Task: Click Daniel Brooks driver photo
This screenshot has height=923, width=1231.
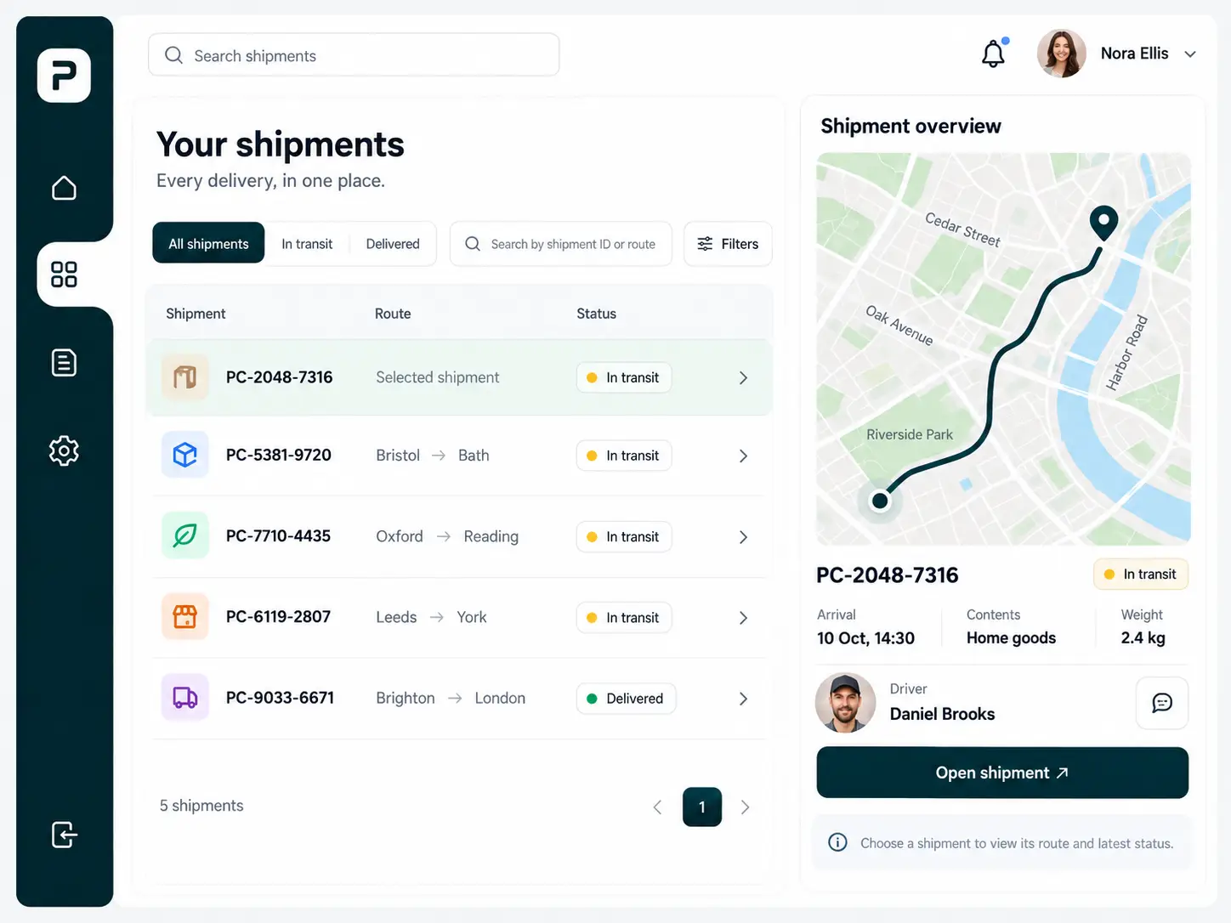Action: 845,703
